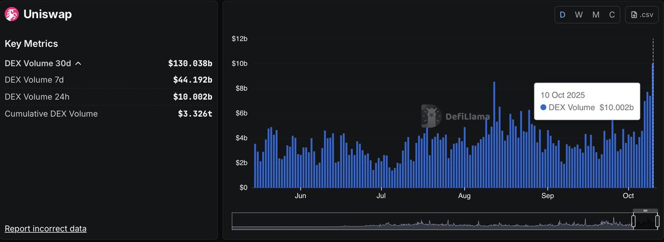Click the right handle of range slider

(x=656, y=222)
